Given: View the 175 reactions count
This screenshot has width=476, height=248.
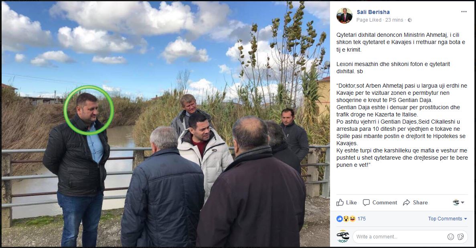Looking at the screenshot, I should pos(361,219).
